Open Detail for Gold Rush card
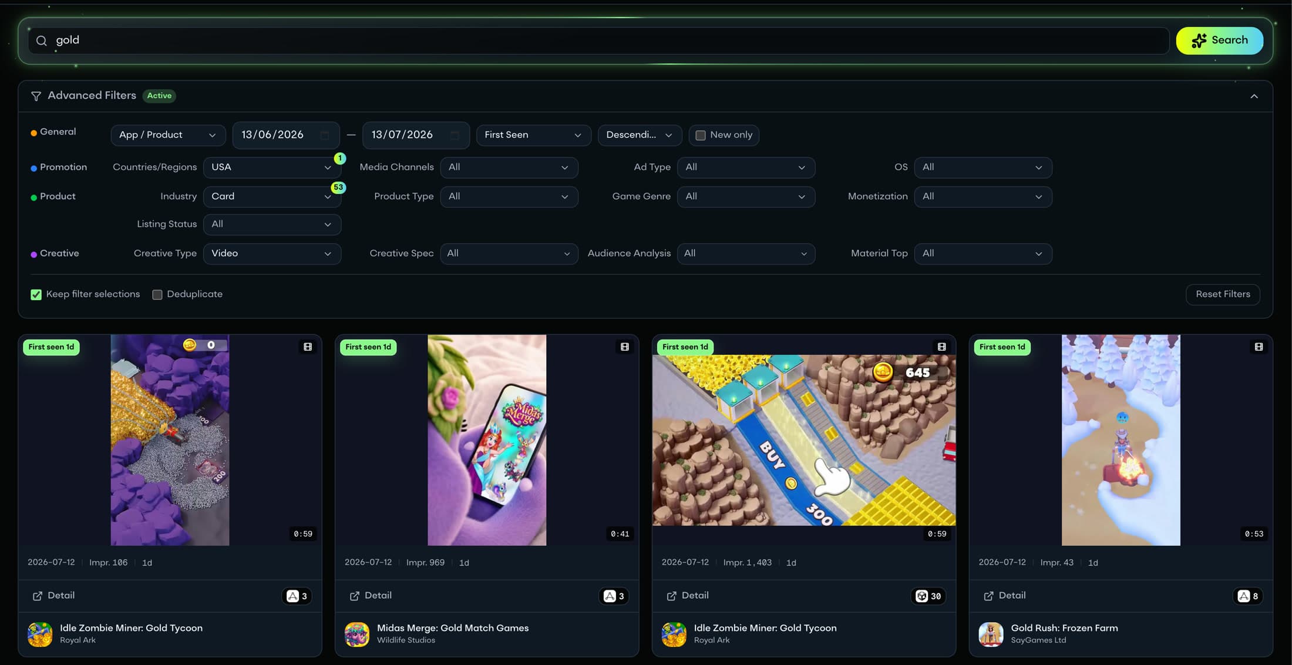Viewport: 1292px width, 665px height. [x=1005, y=596]
